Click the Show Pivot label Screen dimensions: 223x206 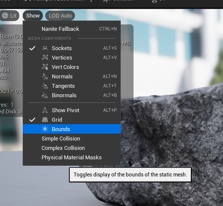click(65, 110)
